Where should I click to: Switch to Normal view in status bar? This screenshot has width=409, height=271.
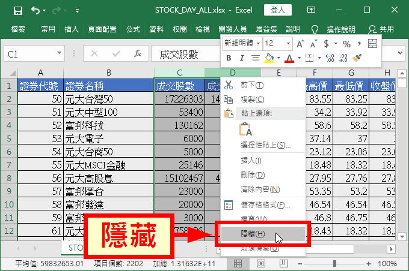click(238, 264)
